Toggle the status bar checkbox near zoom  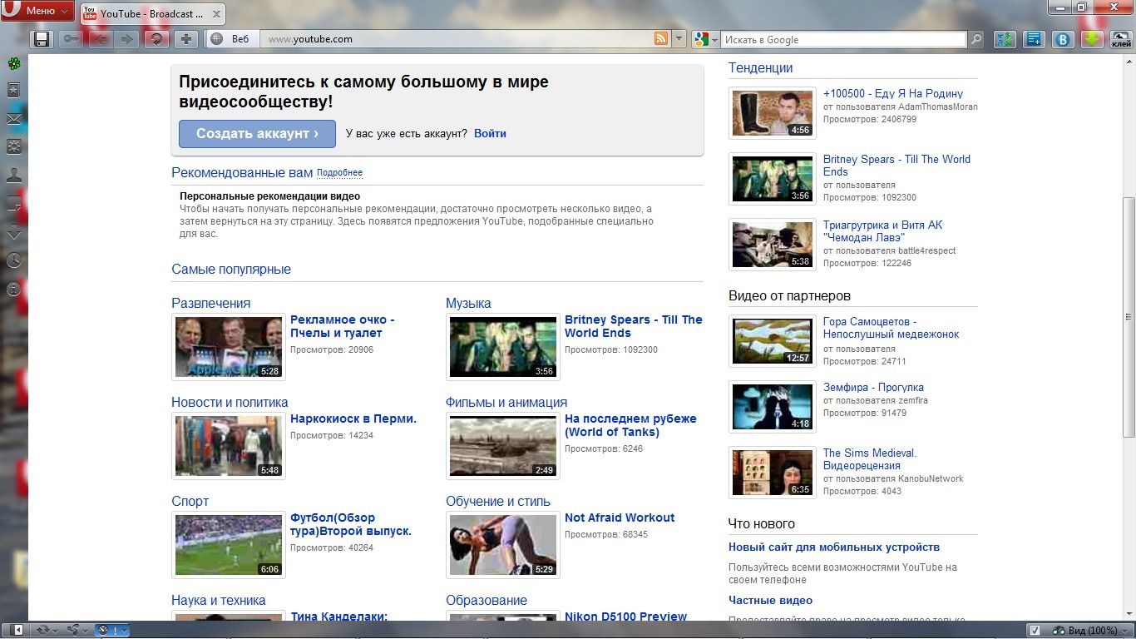[x=1035, y=630]
